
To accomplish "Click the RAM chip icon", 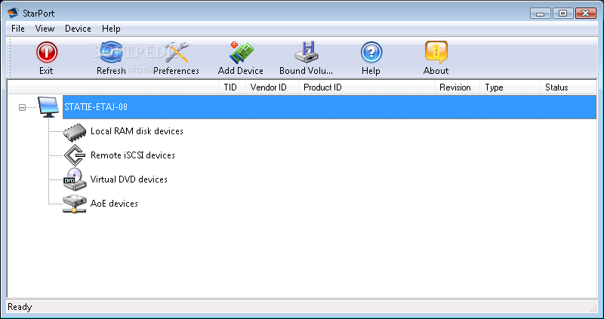I will coord(74,132).
